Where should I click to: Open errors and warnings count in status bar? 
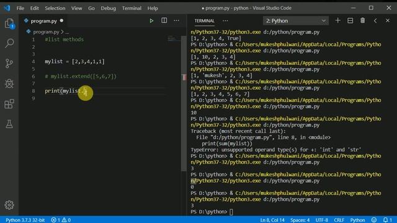click(x=61, y=220)
